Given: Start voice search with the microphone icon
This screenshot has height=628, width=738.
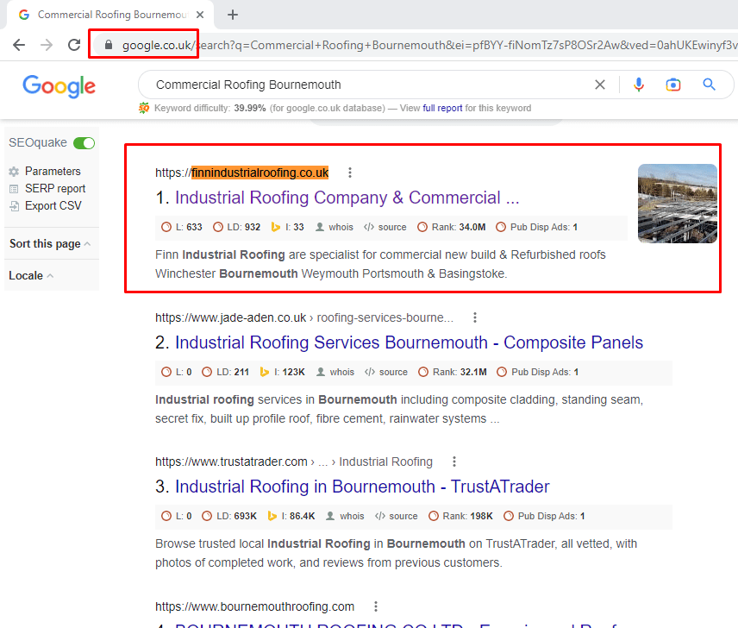Looking at the screenshot, I should coord(639,85).
